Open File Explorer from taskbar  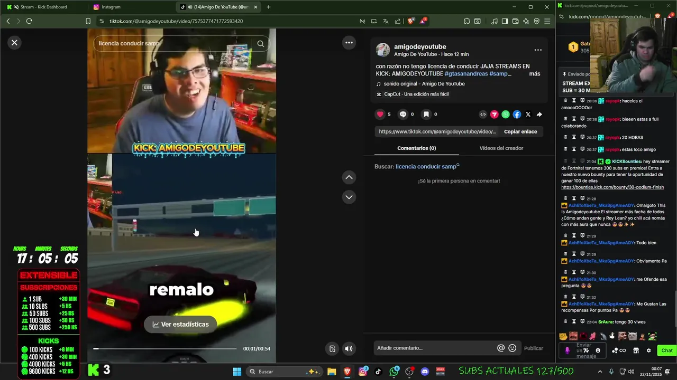pyautogui.click(x=332, y=372)
